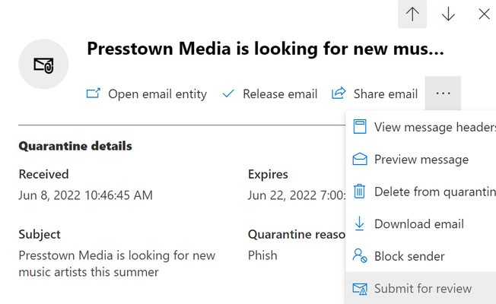Select Block sender menu option

421,256
